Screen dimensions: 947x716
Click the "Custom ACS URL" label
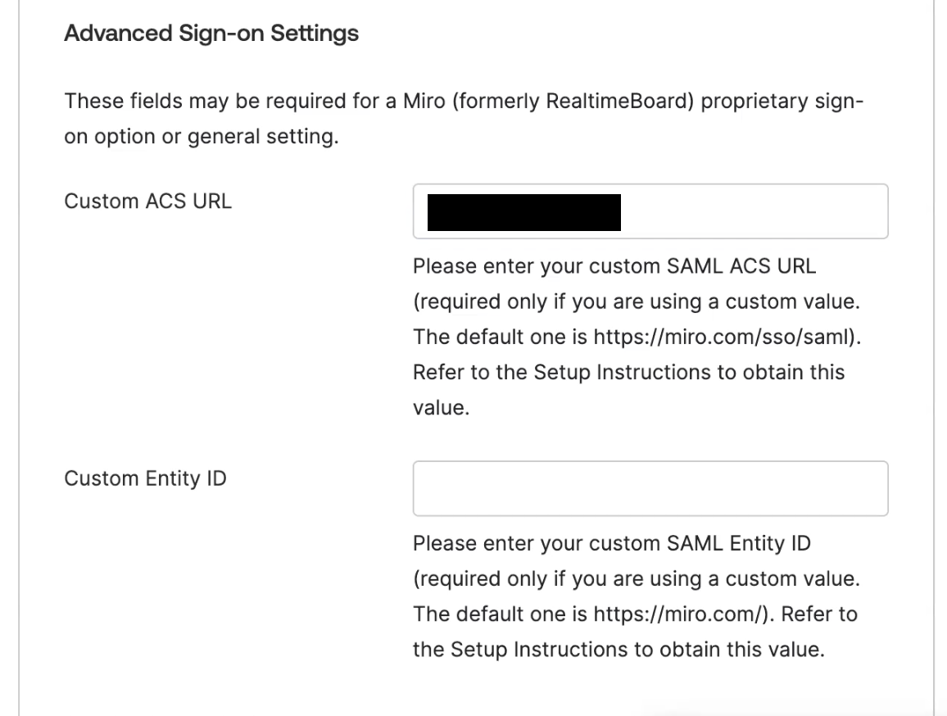coord(147,202)
